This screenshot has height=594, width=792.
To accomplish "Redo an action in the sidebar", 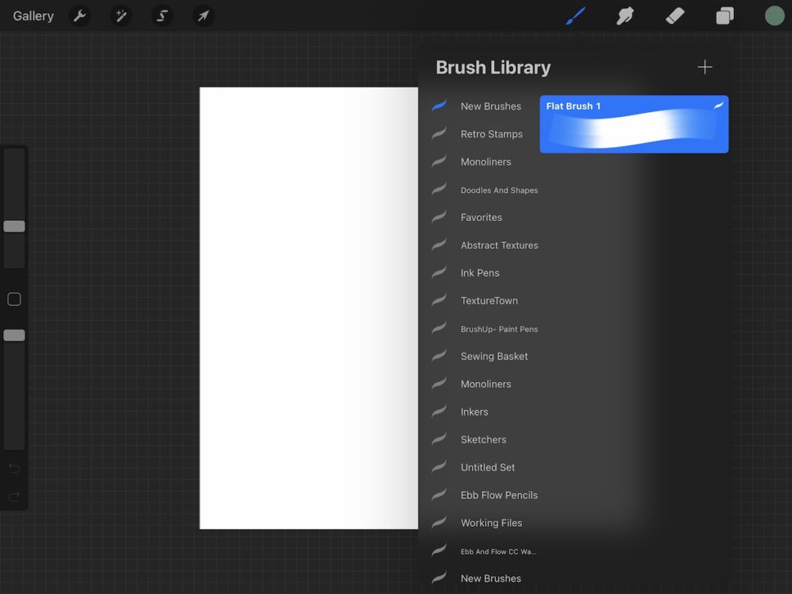I will 13,497.
